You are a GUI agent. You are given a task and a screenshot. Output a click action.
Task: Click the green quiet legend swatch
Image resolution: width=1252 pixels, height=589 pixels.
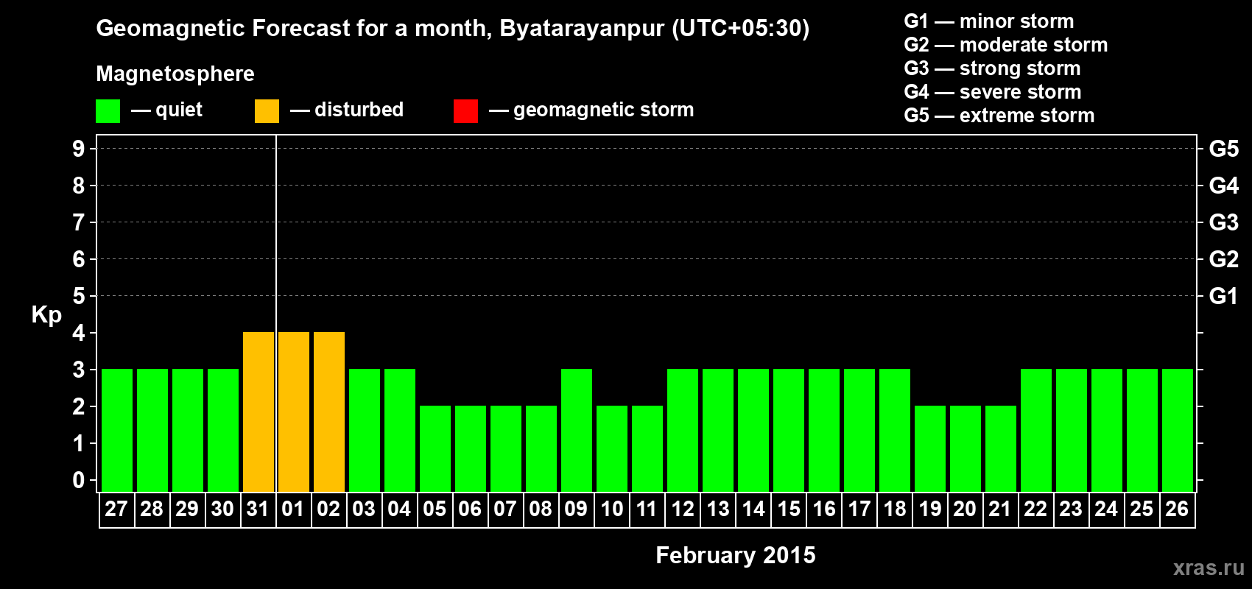point(108,111)
